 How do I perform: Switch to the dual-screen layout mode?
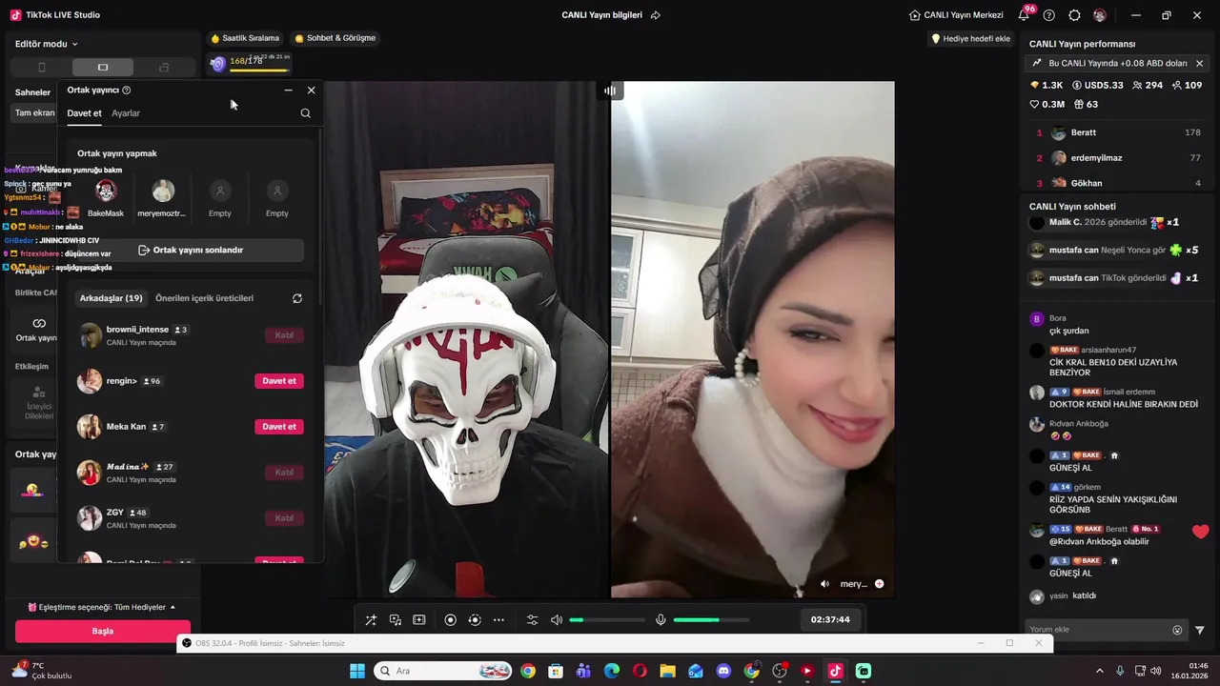(164, 68)
